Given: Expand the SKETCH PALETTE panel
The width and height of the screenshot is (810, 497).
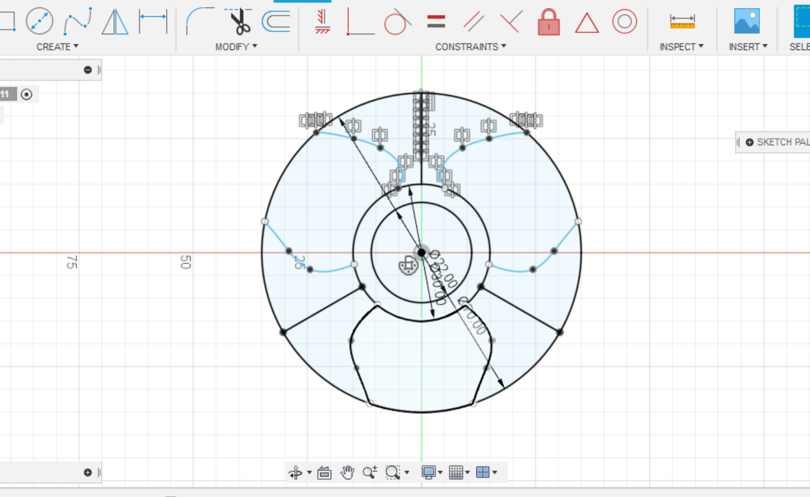Looking at the screenshot, I should tap(750, 142).
